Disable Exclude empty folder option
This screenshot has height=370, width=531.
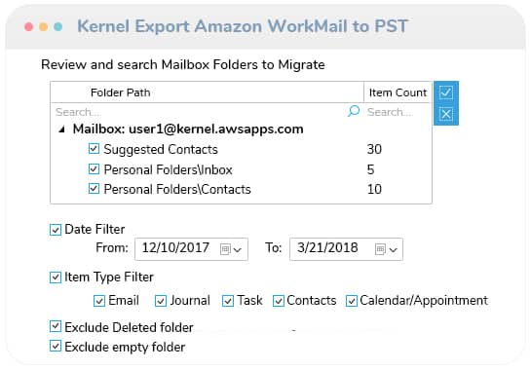point(56,347)
